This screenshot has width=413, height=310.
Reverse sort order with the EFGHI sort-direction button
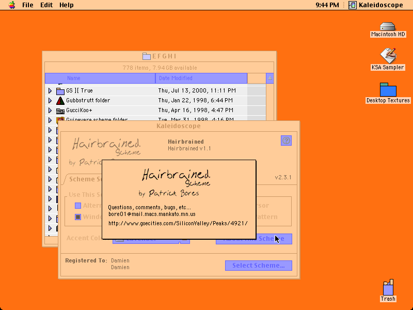coord(269,79)
